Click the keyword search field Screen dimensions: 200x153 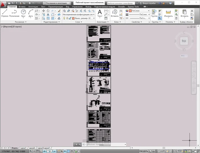click(121, 3)
